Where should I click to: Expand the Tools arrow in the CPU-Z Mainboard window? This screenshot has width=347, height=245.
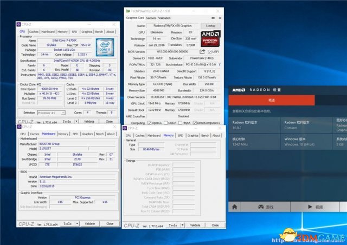[77, 223]
